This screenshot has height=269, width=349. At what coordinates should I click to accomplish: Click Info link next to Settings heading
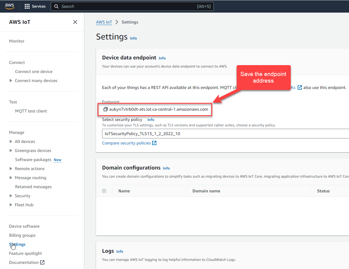[x=133, y=38]
